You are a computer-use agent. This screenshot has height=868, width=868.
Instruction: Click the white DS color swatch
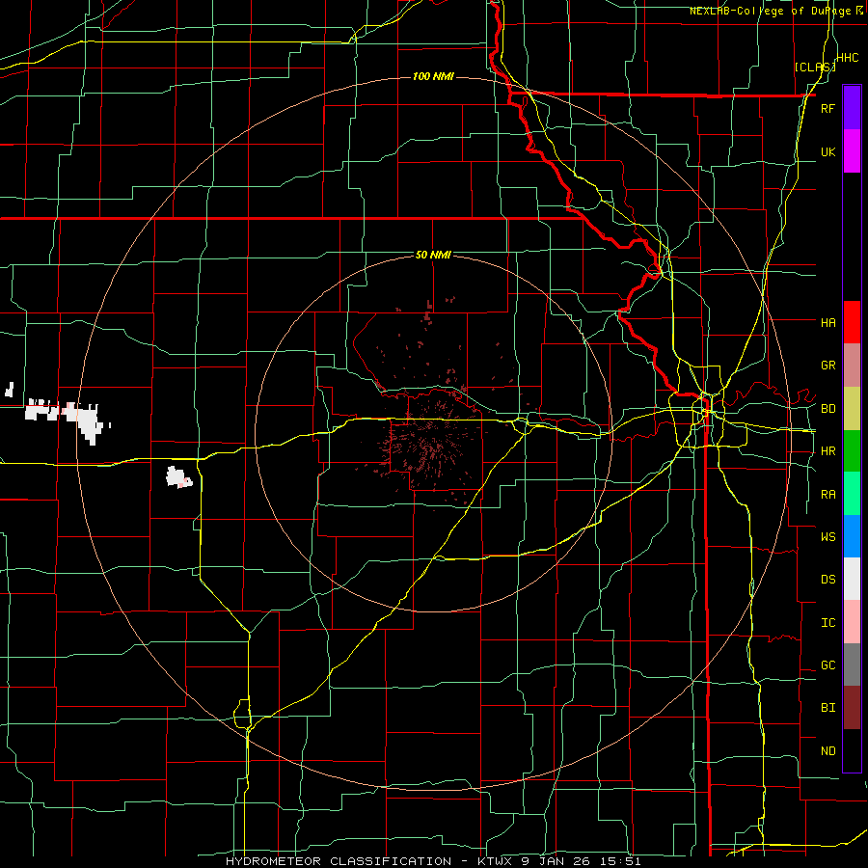click(852, 579)
